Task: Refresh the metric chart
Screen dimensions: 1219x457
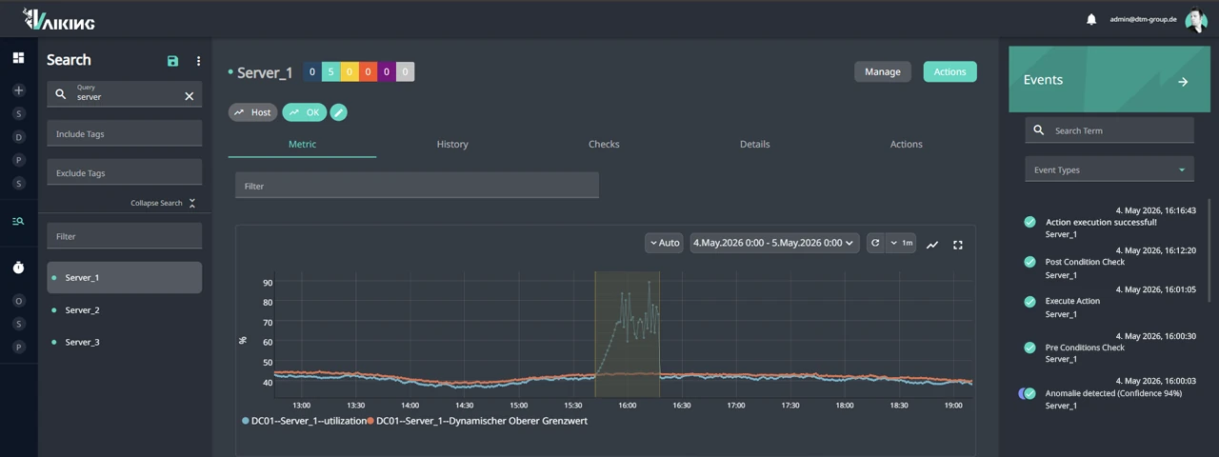Action: [x=875, y=243]
